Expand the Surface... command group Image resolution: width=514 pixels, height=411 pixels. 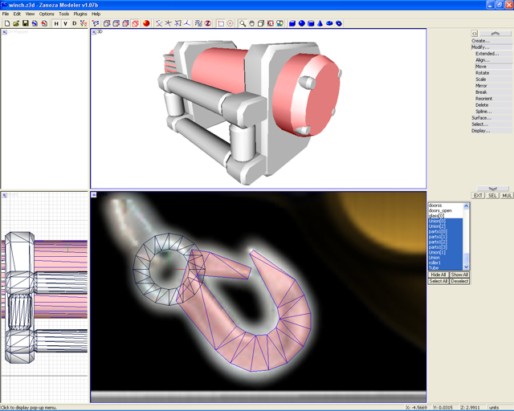pyautogui.click(x=480, y=118)
